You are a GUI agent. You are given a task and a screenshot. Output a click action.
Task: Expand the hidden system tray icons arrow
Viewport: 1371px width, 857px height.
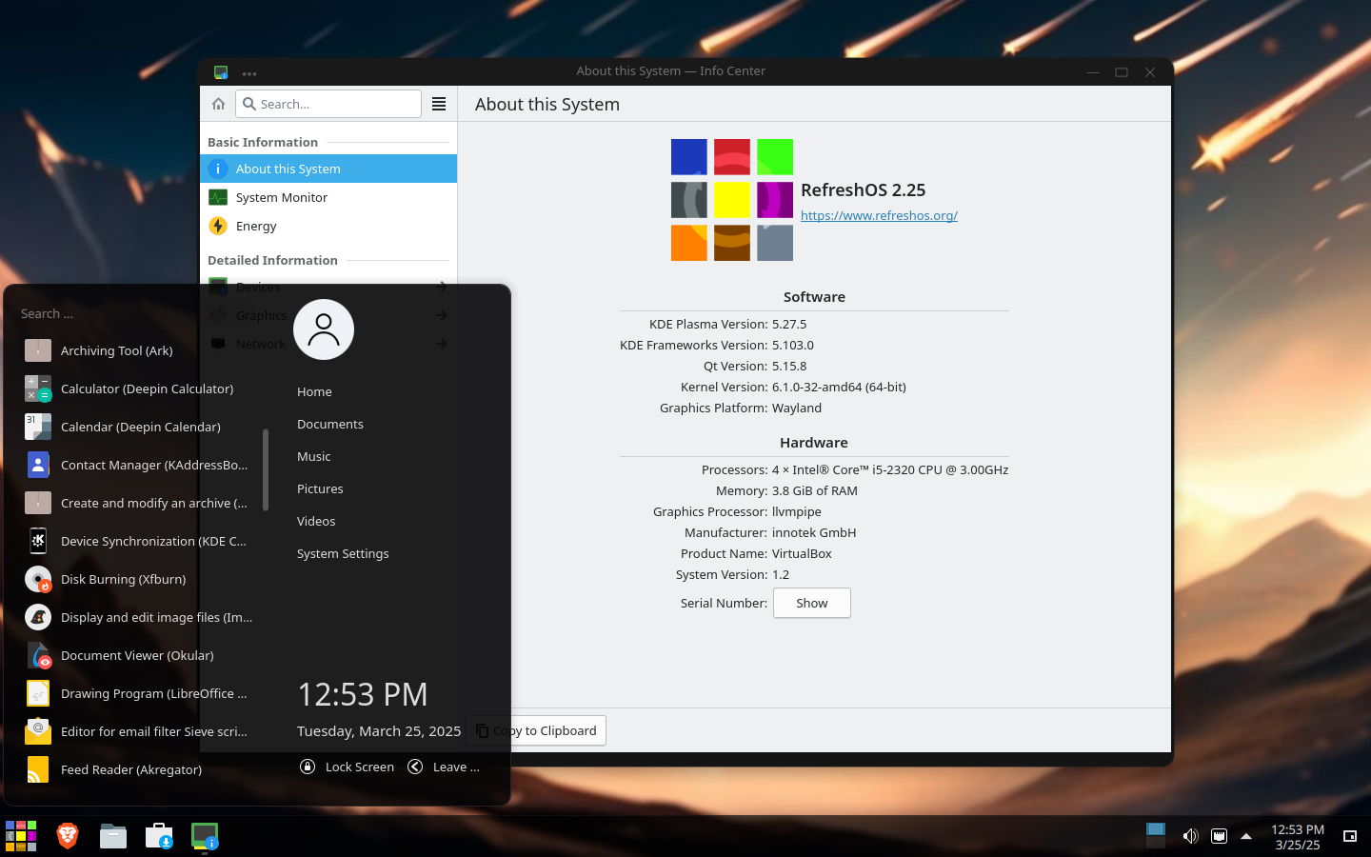click(1246, 836)
